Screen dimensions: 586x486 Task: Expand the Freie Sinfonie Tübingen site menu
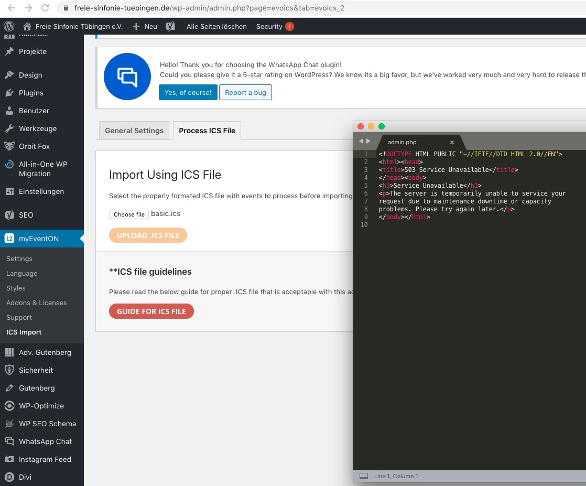tap(73, 26)
